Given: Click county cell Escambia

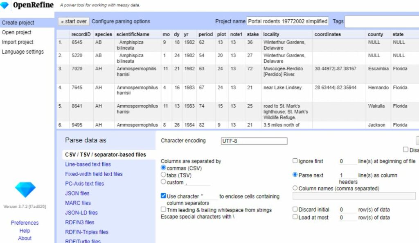Looking at the screenshot, I should pyautogui.click(x=378, y=69).
